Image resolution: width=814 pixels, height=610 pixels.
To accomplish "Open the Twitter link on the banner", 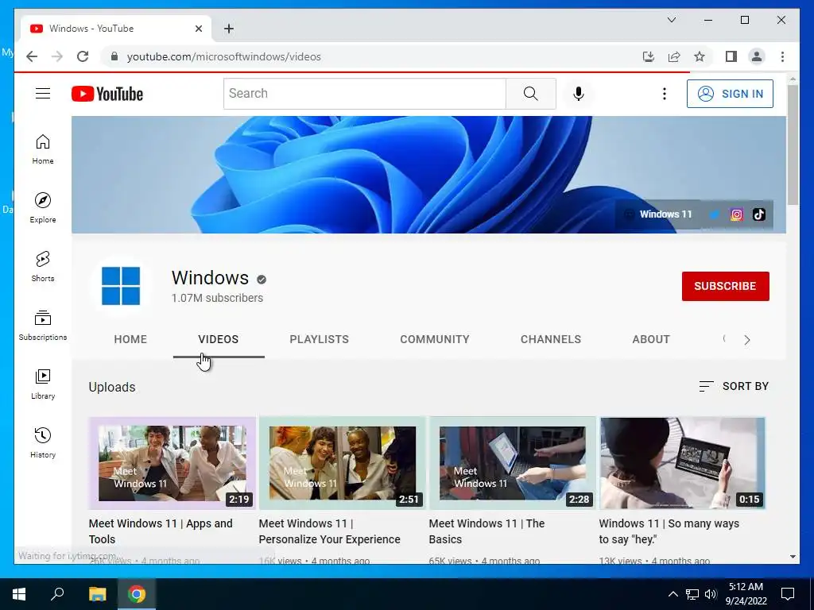I will tap(715, 214).
